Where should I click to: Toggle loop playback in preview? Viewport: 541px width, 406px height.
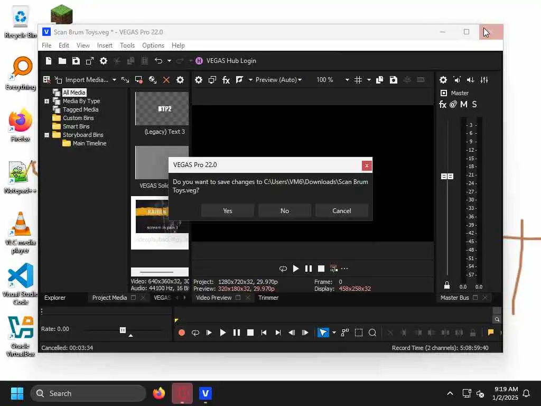pos(283,269)
